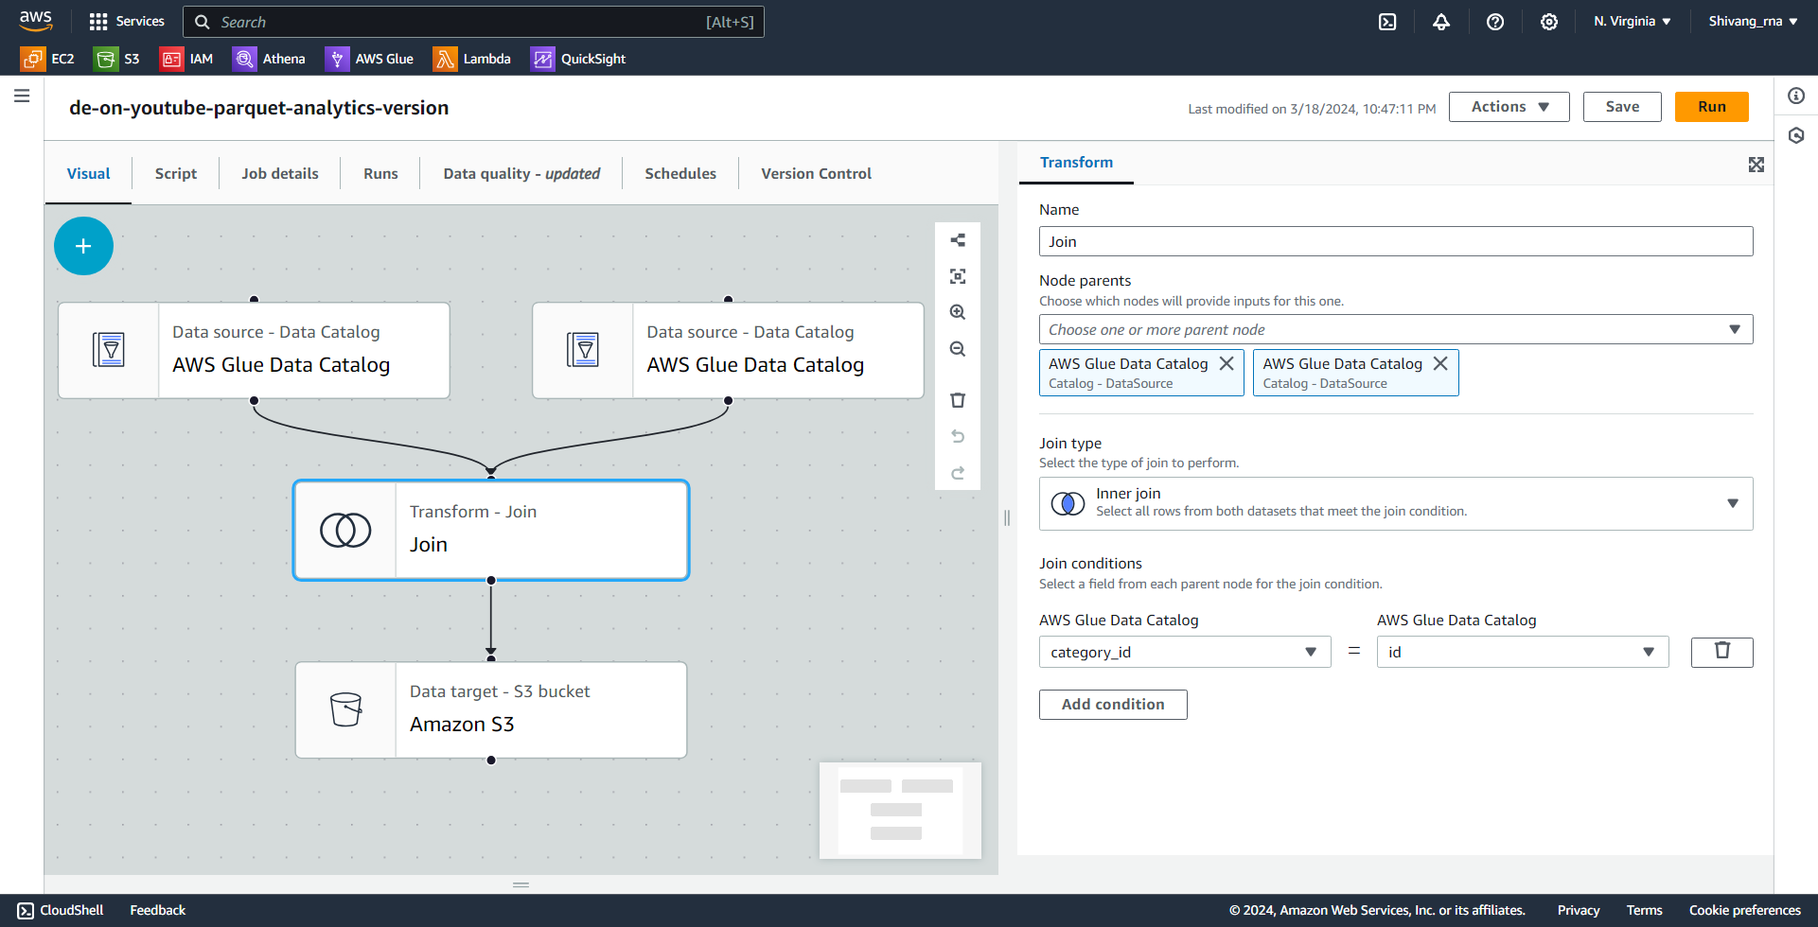Open the id field dropdown
This screenshot has height=927, width=1818.
(x=1523, y=652)
